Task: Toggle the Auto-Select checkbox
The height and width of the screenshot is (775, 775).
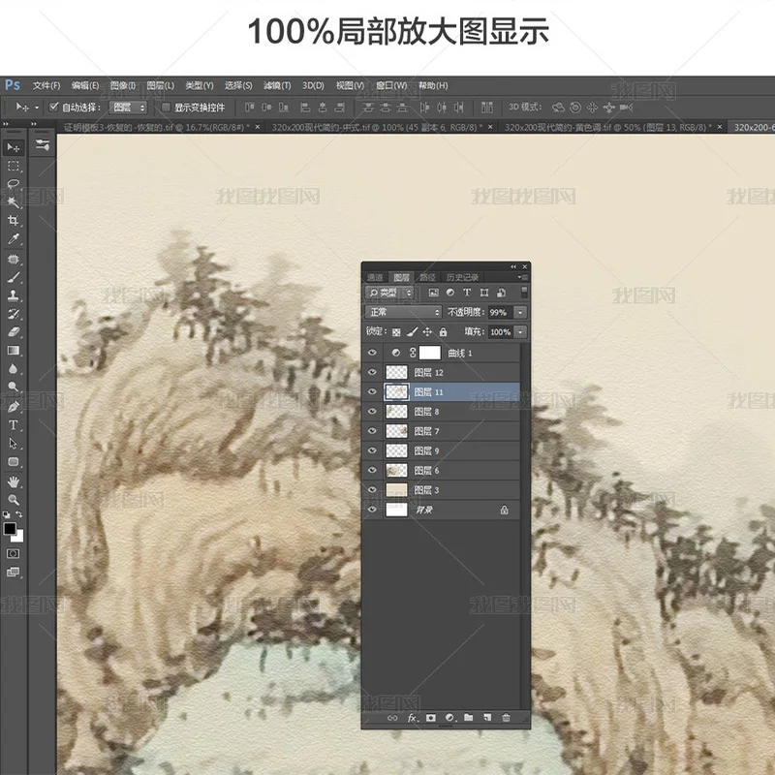Action: pos(54,107)
